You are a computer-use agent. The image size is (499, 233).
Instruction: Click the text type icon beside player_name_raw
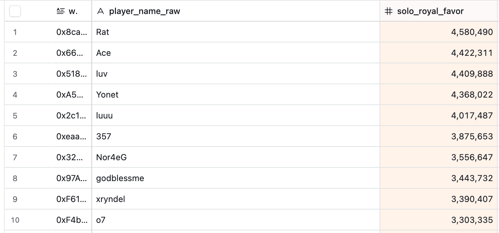click(x=101, y=11)
